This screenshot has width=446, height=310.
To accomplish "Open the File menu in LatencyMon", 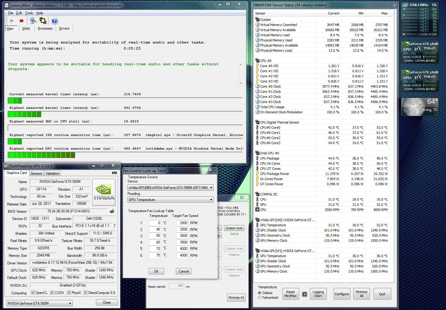I will [11, 13].
